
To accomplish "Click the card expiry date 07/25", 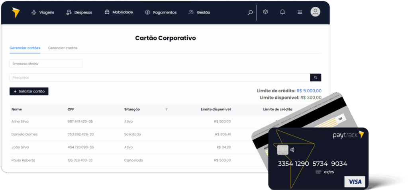I will [328, 172].
